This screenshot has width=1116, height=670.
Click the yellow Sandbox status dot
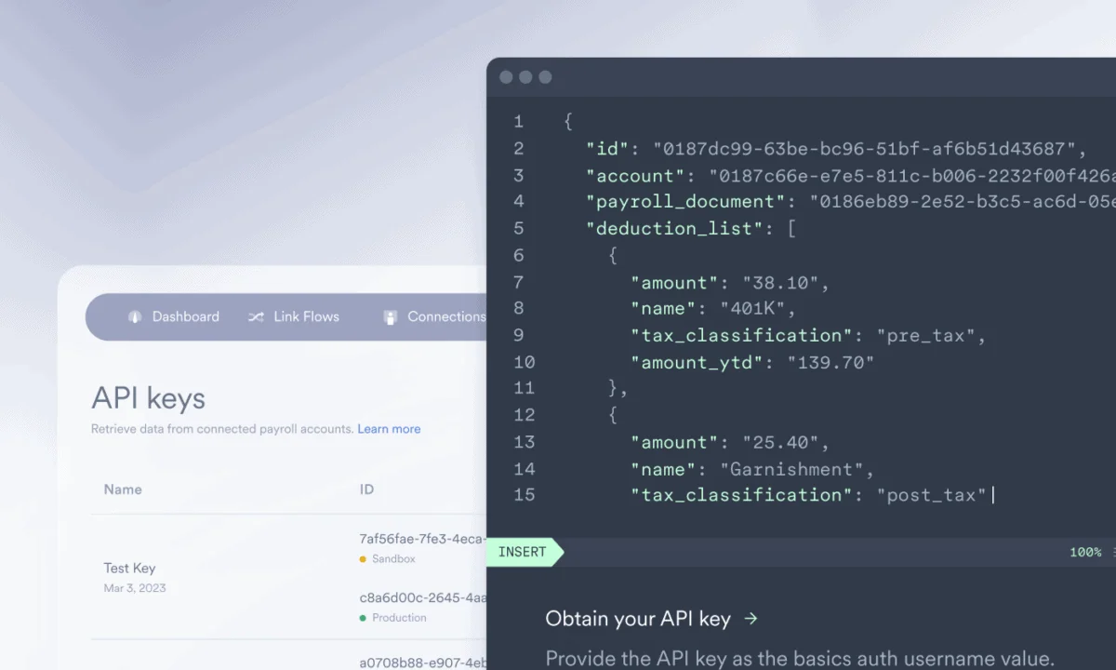coord(363,559)
